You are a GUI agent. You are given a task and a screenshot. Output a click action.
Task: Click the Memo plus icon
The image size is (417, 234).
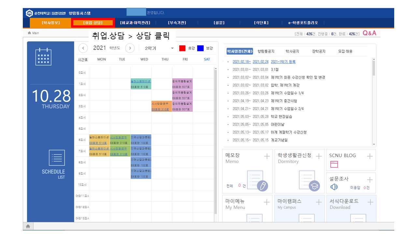point(267,156)
